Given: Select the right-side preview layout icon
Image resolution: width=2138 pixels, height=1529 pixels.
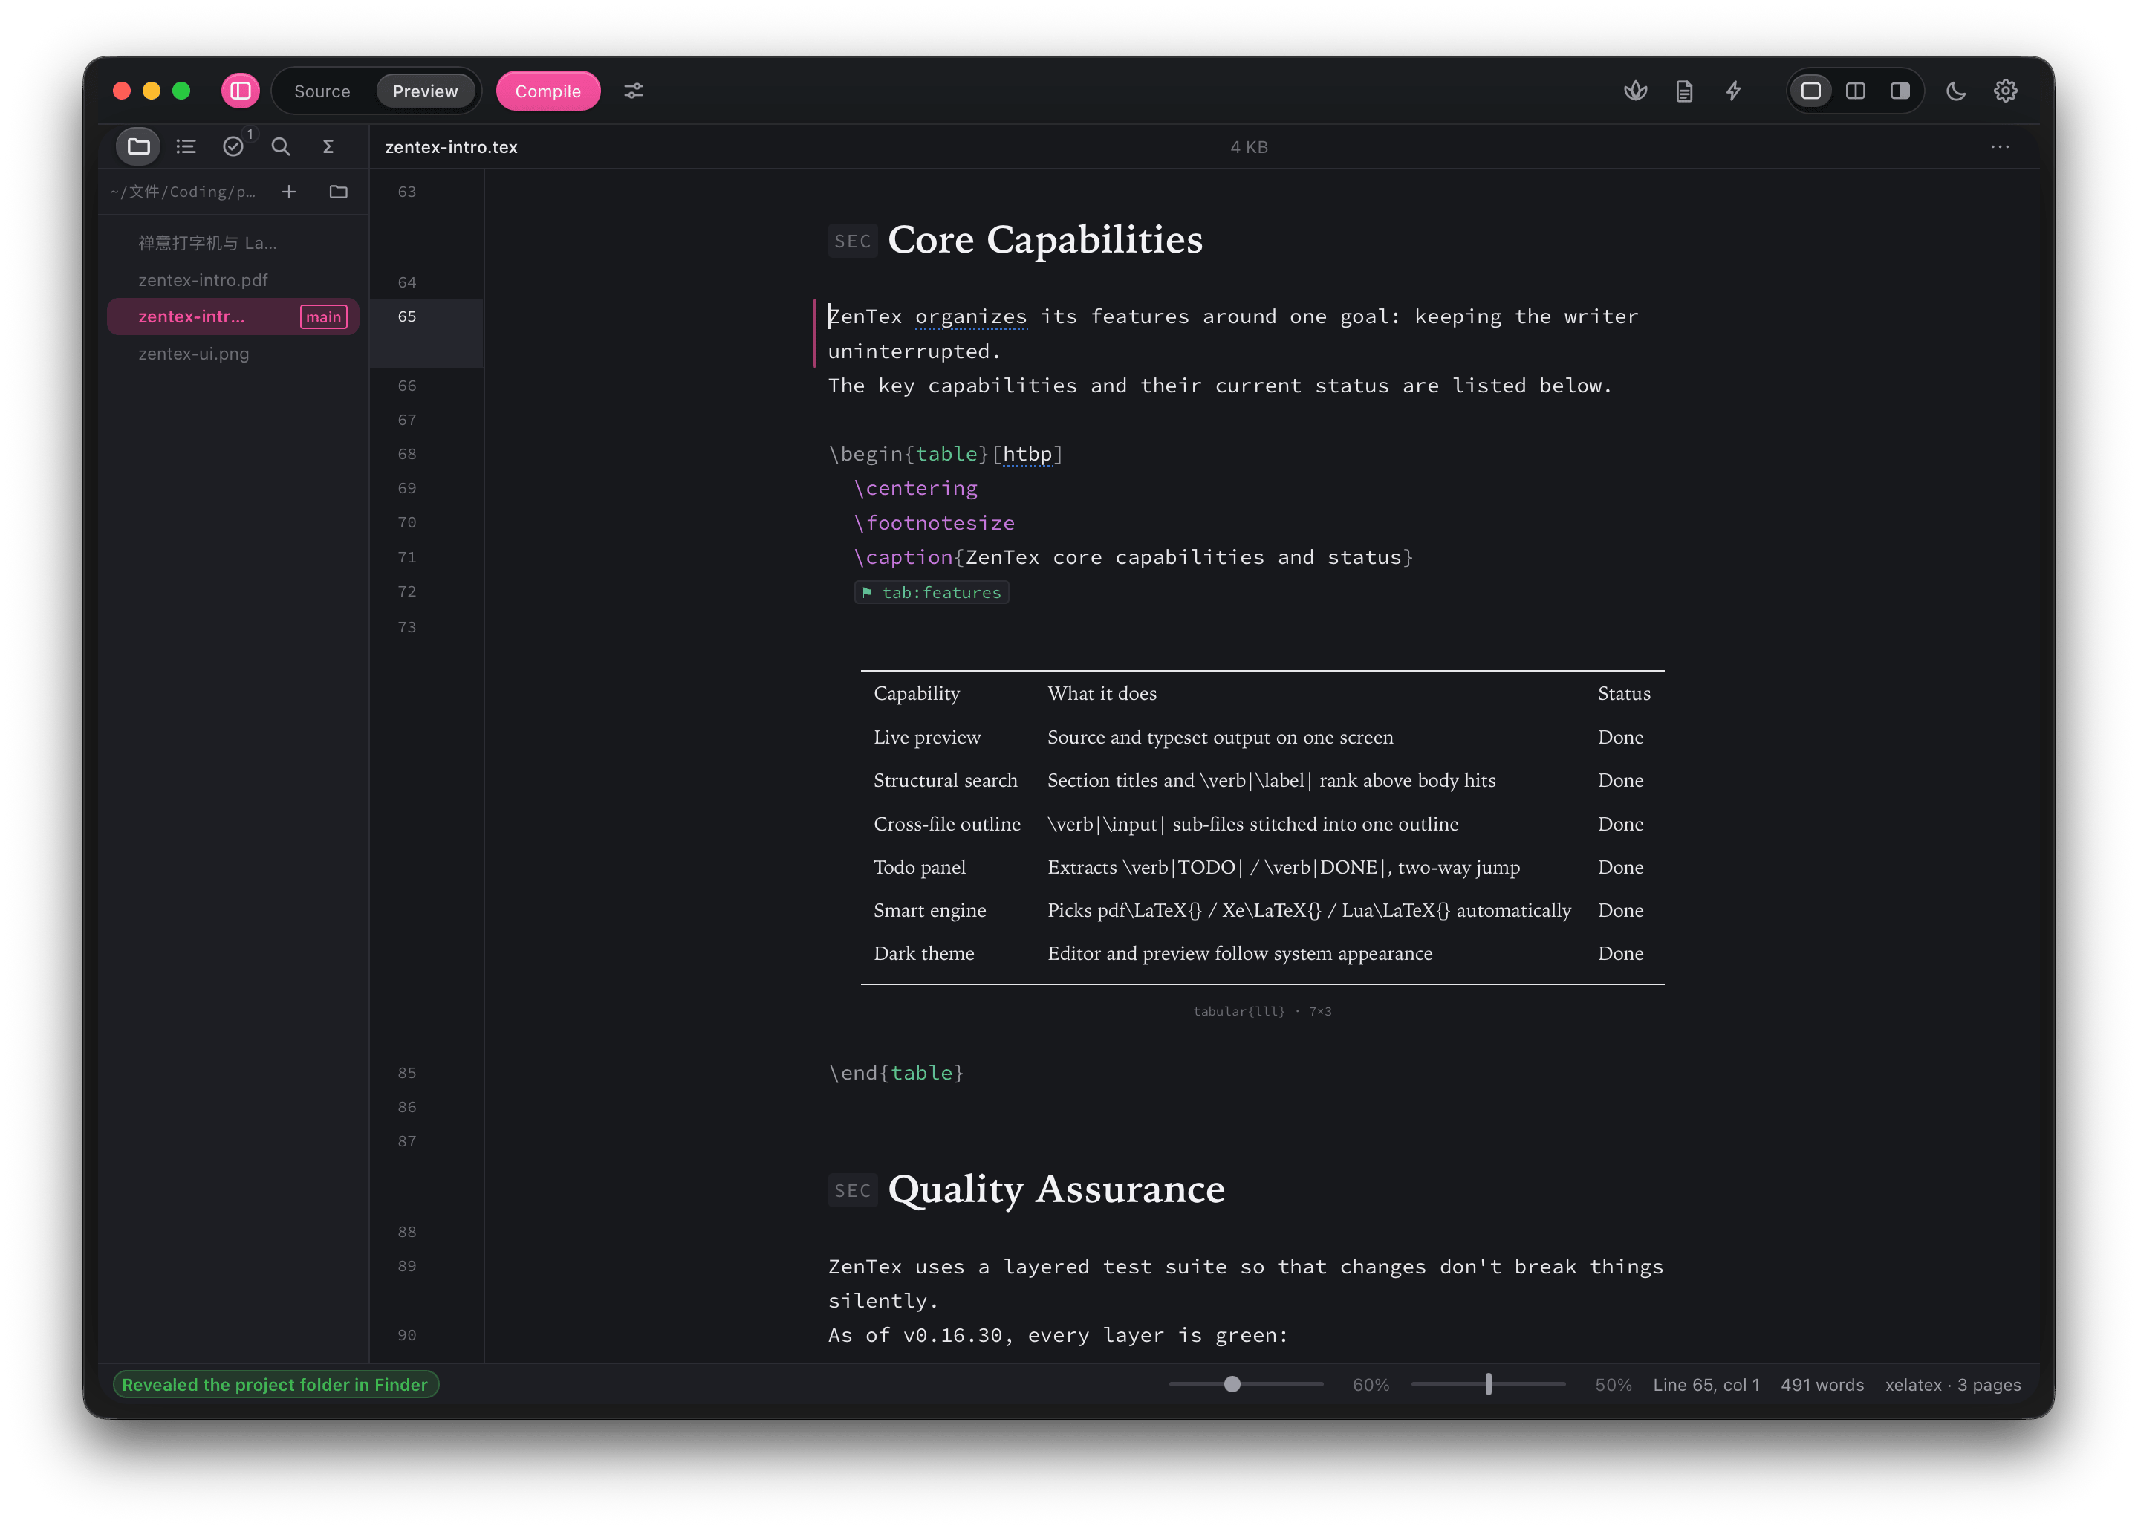Looking at the screenshot, I should [x=1900, y=91].
